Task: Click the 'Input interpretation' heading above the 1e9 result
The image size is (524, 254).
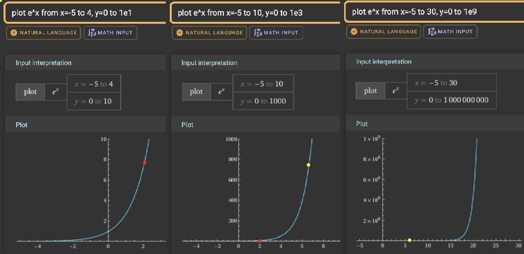Action: tap(384, 62)
